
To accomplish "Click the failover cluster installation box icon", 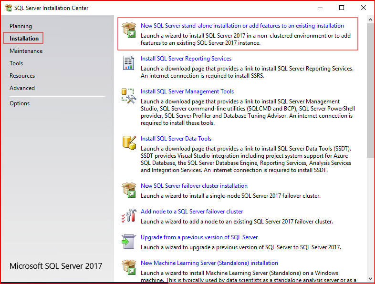I will (x=129, y=190).
